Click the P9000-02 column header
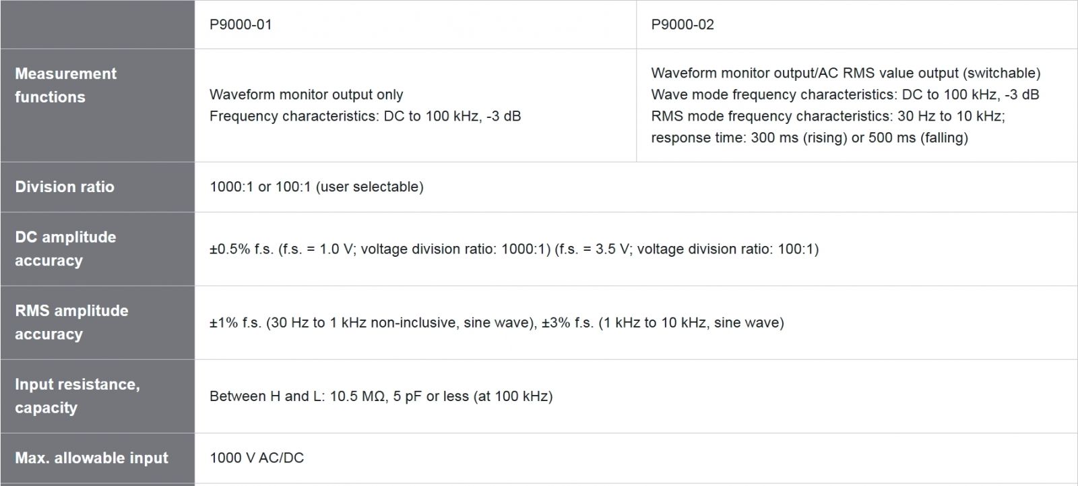 click(682, 25)
